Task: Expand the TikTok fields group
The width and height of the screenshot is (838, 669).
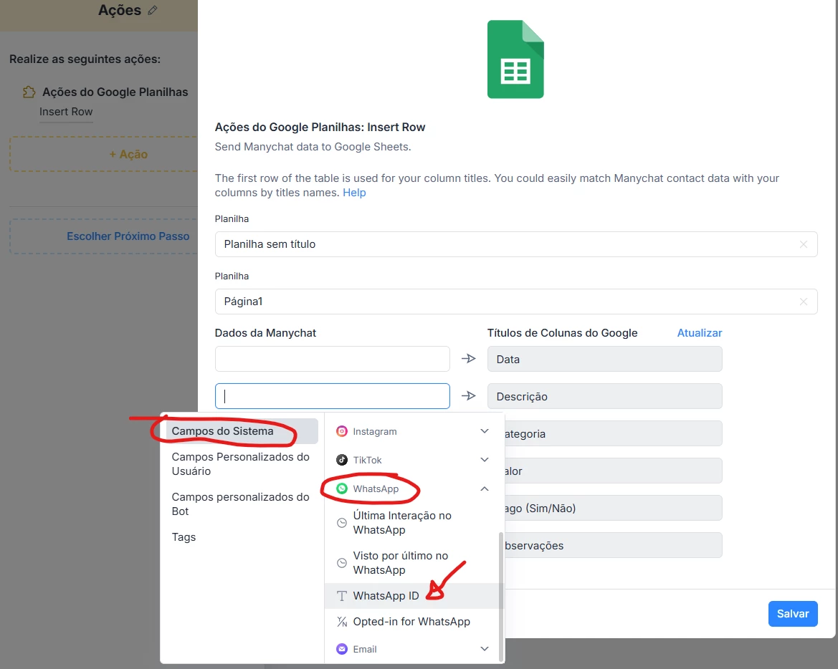Action: tap(484, 460)
